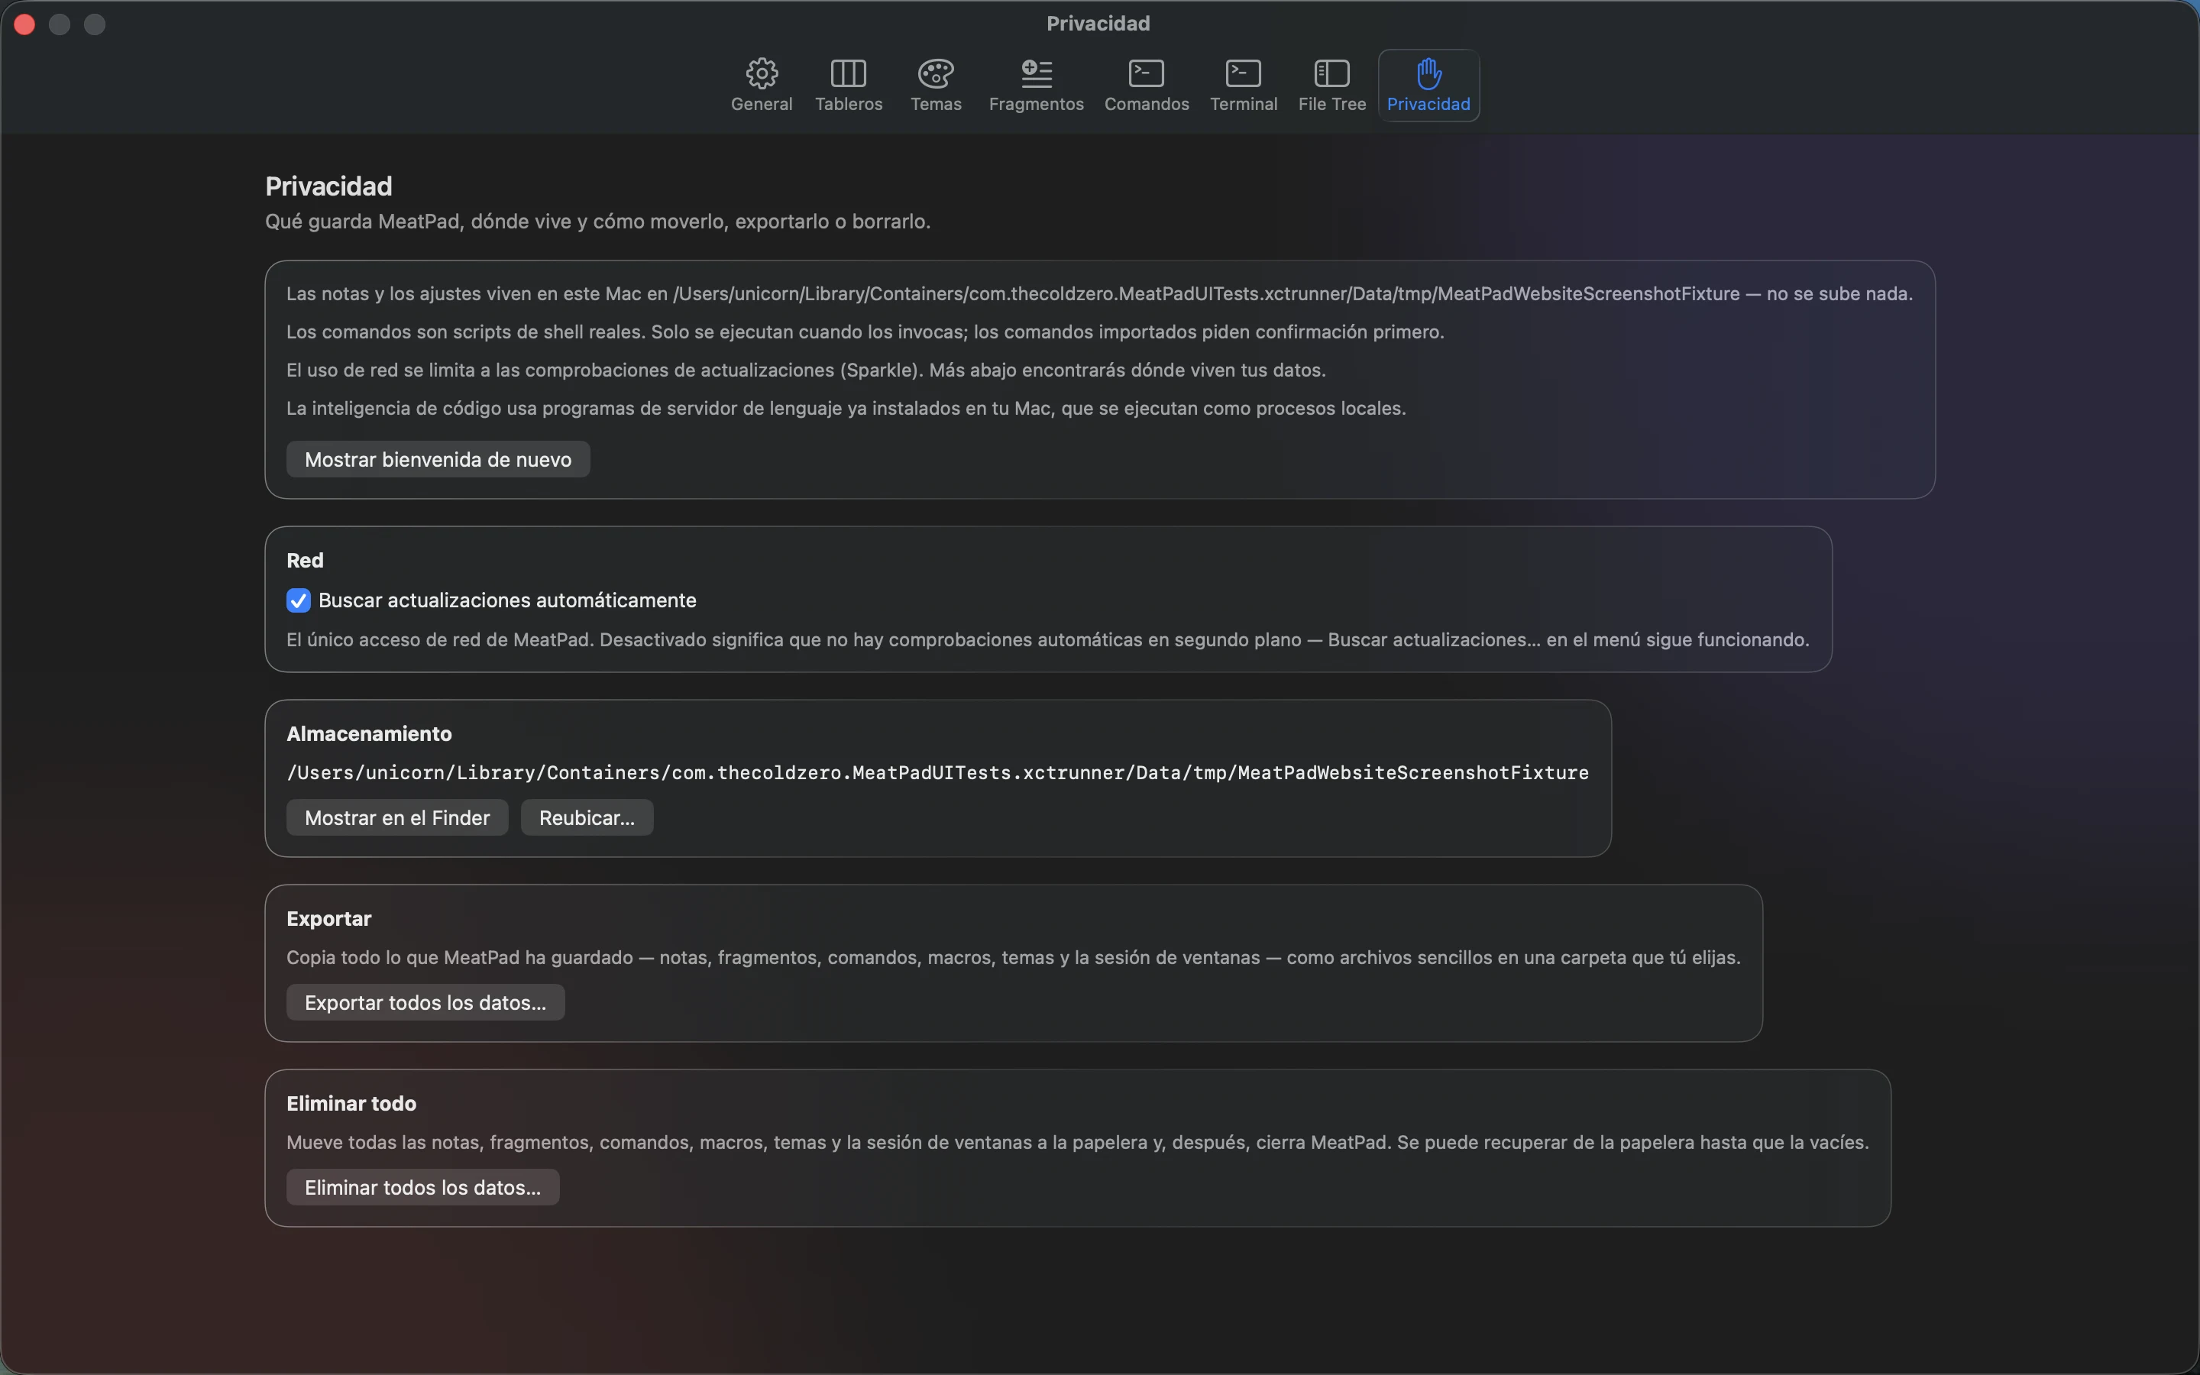Image resolution: width=2200 pixels, height=1375 pixels.
Task: Click Mostrar bienvenida de nuevo button
Action: [x=438, y=459]
